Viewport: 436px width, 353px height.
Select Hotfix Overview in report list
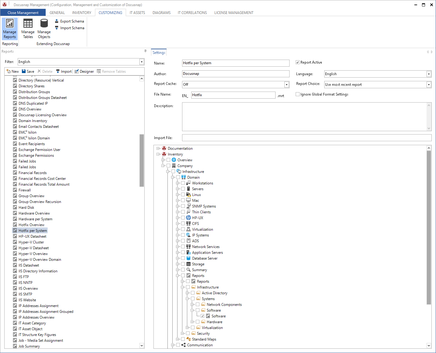31,225
